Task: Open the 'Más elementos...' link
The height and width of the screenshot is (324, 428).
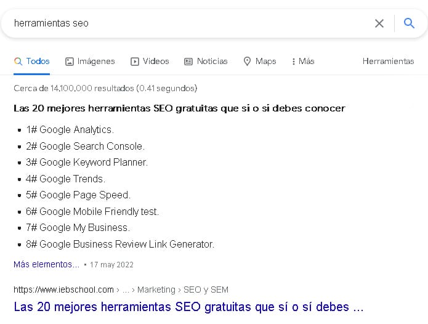Action: (46, 264)
